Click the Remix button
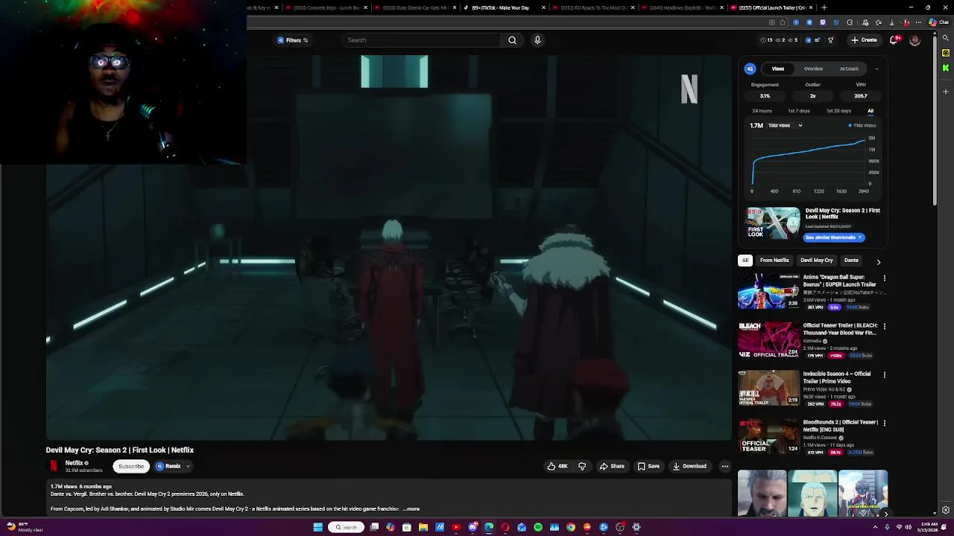Image resolution: width=954 pixels, height=536 pixels. coord(168,466)
